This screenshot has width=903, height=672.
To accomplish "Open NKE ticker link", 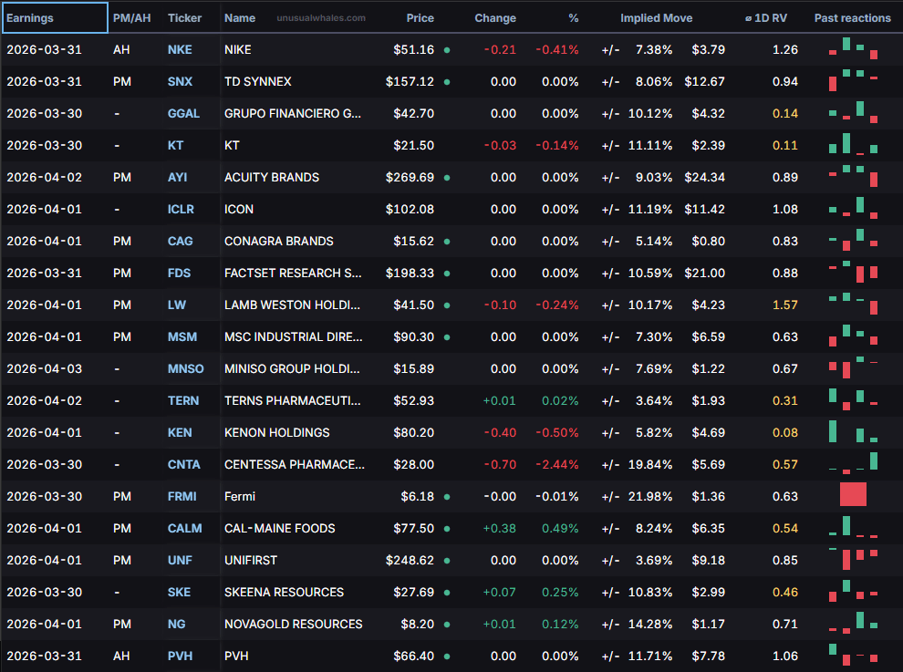I will pyautogui.click(x=180, y=49).
